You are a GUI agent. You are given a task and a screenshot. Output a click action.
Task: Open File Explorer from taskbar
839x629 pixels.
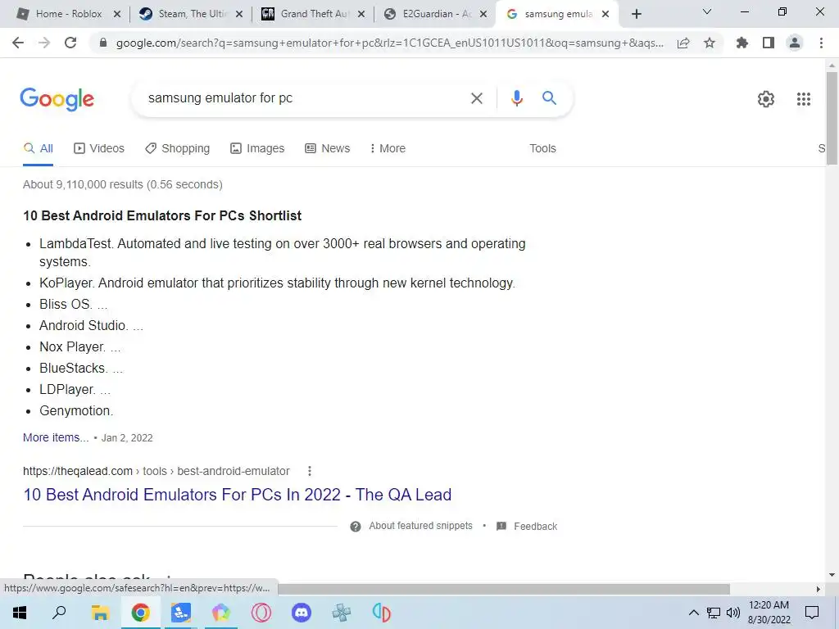pyautogui.click(x=100, y=613)
